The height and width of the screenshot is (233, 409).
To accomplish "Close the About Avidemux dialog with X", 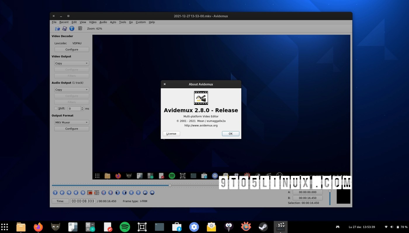I will [164, 84].
